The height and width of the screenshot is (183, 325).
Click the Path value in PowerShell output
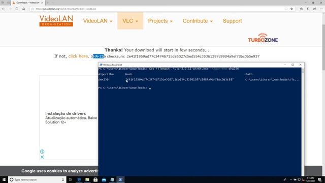pyautogui.click(x=272, y=79)
